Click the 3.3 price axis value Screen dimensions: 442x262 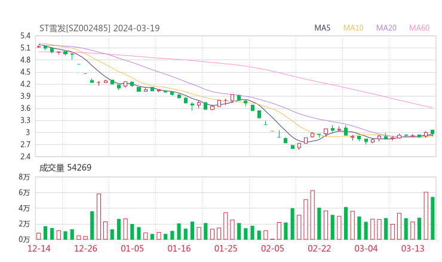click(x=25, y=120)
